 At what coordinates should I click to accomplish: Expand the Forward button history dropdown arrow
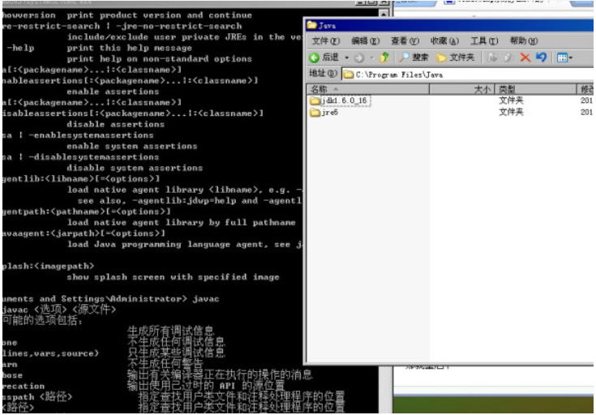371,58
